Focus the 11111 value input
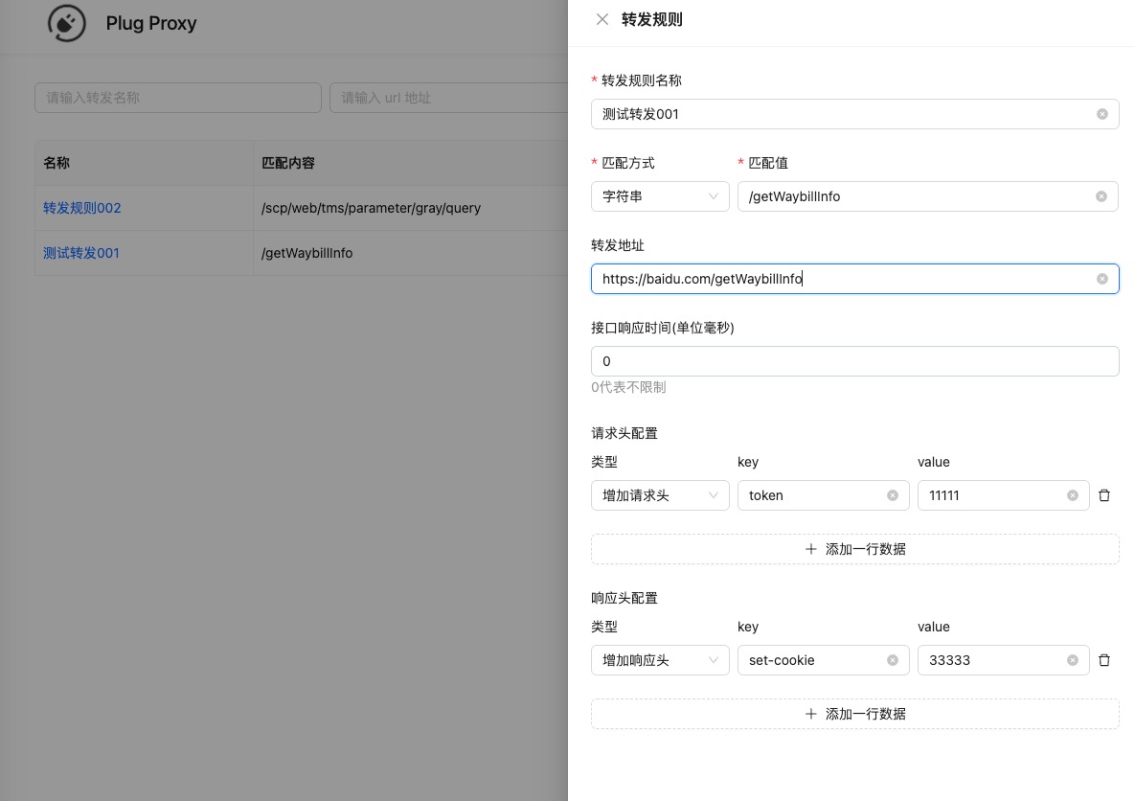 [x=1003, y=495]
